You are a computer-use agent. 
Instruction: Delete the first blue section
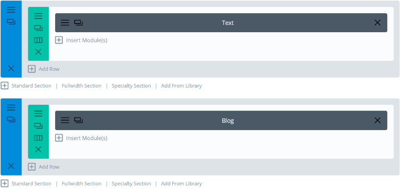point(11,68)
